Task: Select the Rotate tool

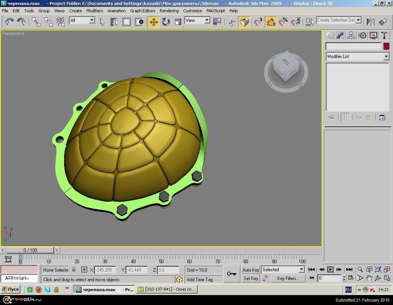Action: point(166,22)
